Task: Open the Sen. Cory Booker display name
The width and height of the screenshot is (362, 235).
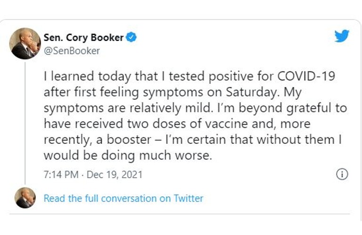Action: [83, 38]
